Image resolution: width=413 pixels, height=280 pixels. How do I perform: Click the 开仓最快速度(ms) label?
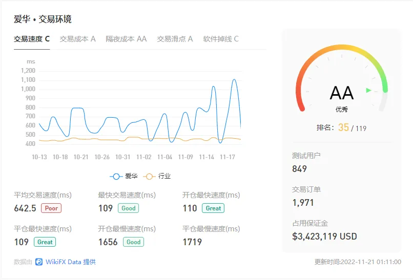[x=211, y=195]
